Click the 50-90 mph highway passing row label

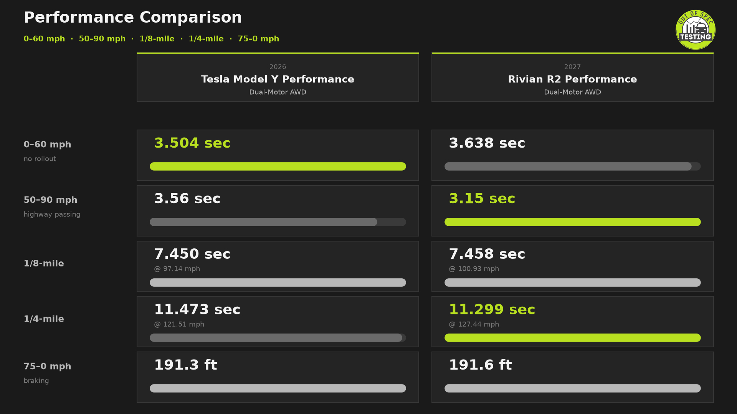pyautogui.click(x=52, y=207)
